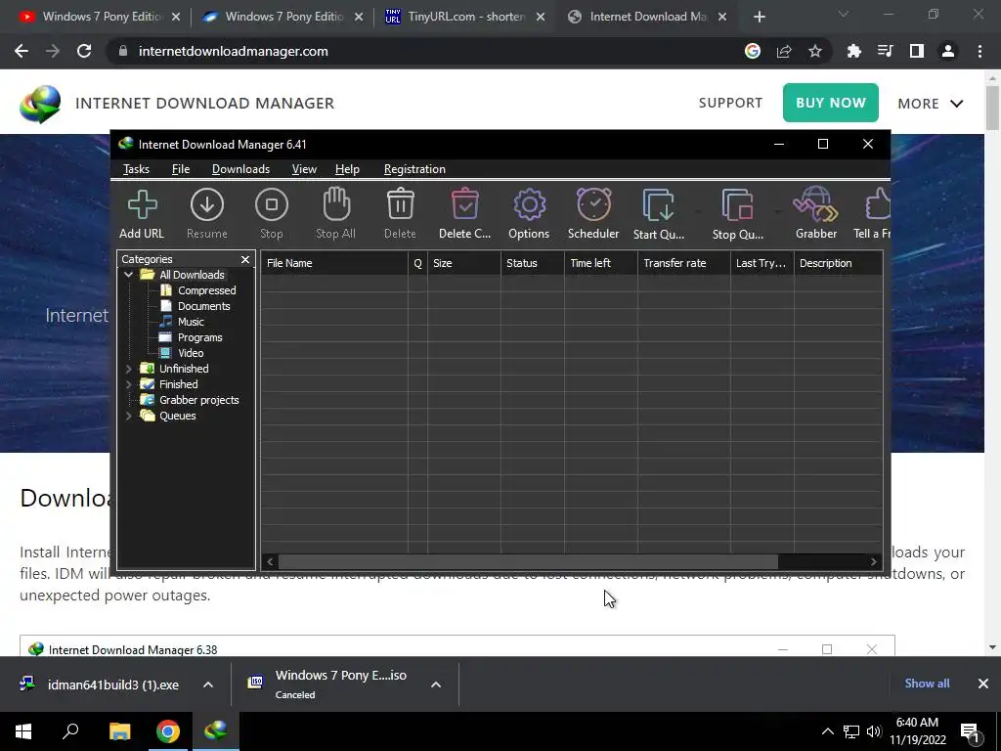Click the BUY NOW button

831,103
